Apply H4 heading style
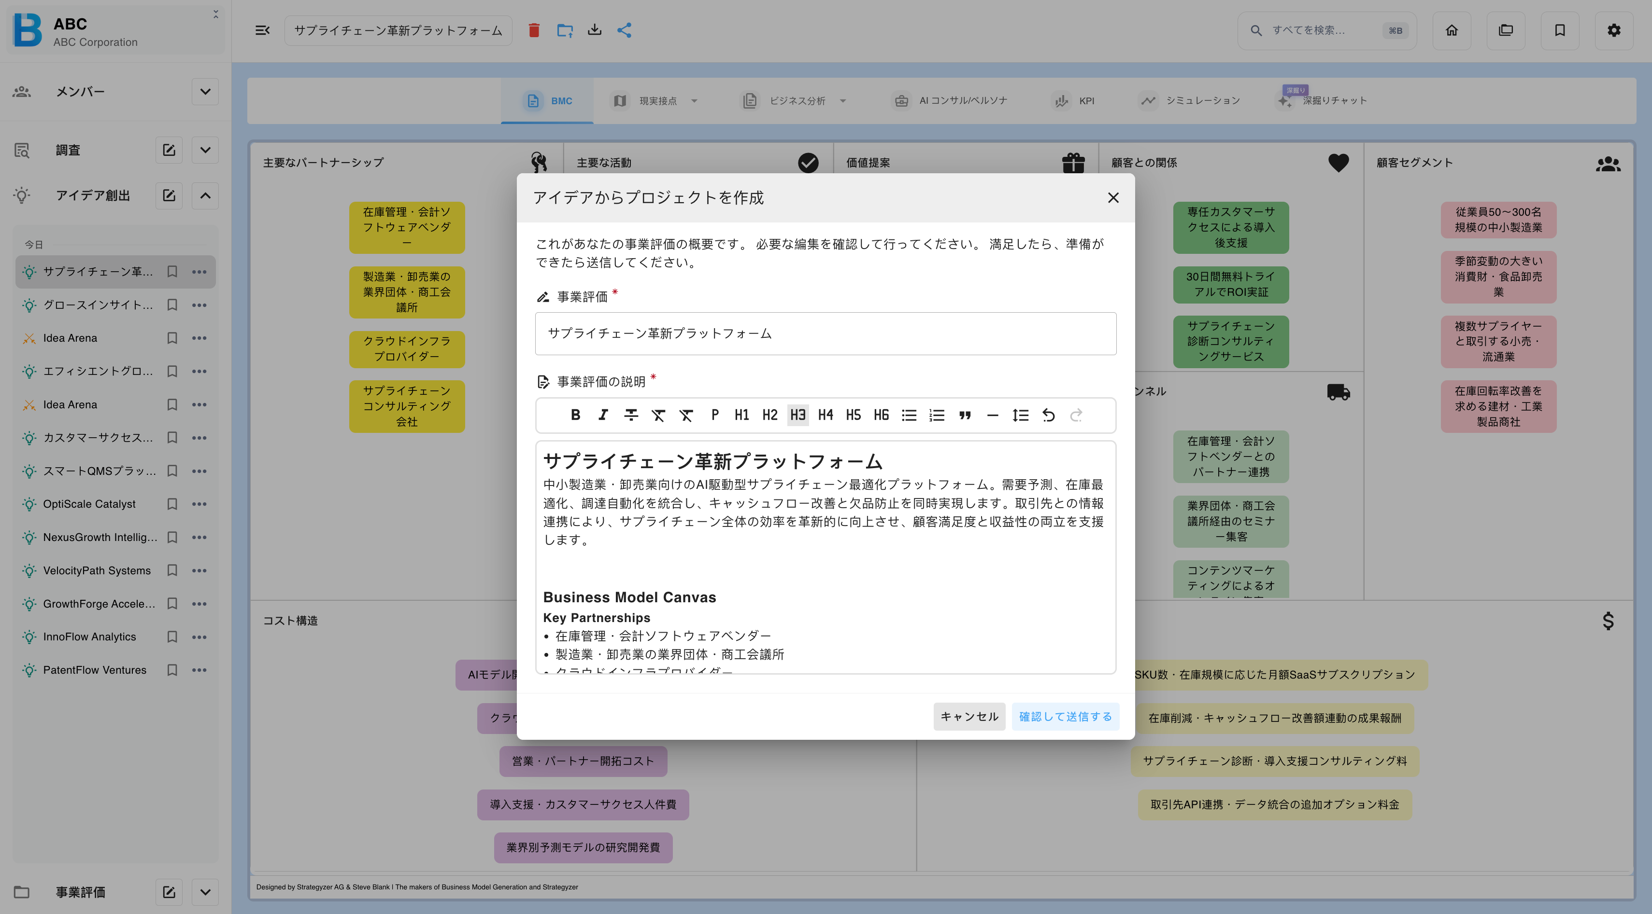1652x914 pixels. [x=826, y=415]
